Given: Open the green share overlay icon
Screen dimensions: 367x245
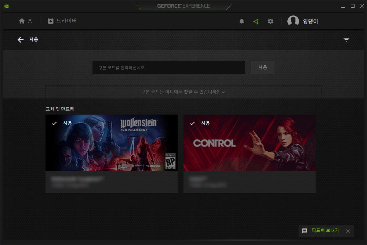Looking at the screenshot, I should pyautogui.click(x=256, y=22).
